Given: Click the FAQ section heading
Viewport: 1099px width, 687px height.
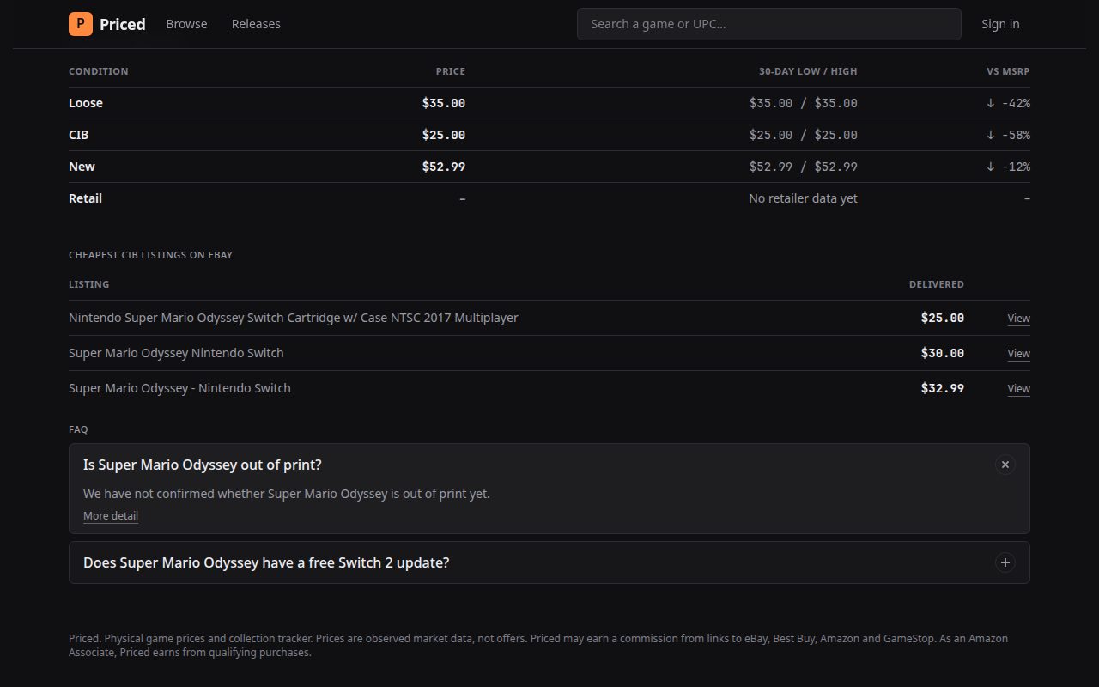Looking at the screenshot, I should click(x=78, y=429).
